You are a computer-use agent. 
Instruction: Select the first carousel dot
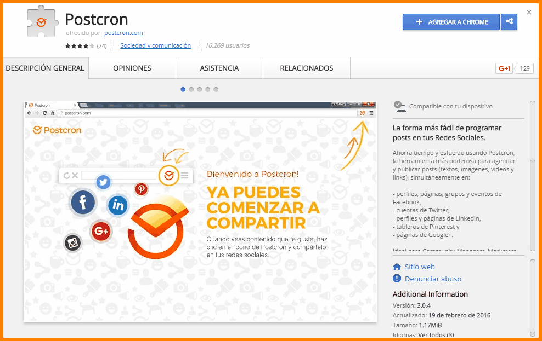183,89
